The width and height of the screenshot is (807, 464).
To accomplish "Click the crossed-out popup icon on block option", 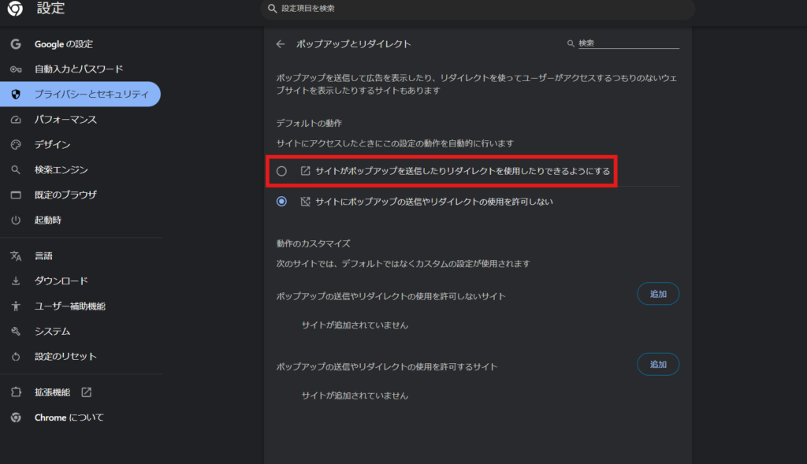I will coord(305,201).
